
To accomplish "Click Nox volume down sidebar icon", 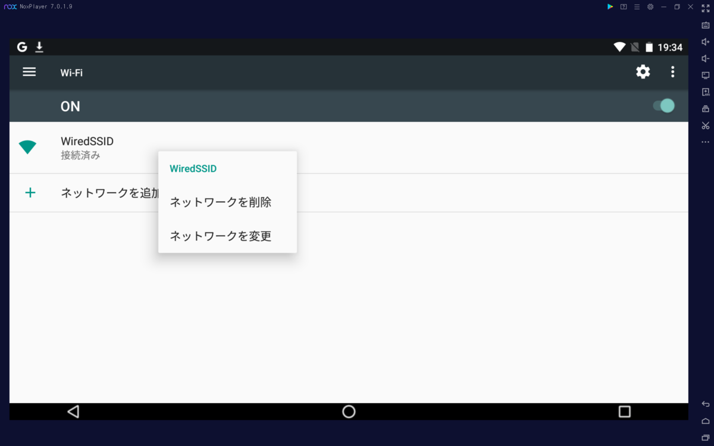I will click(x=706, y=58).
